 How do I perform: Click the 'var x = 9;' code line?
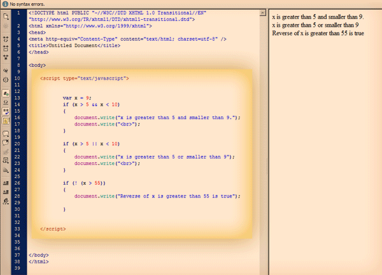(77, 98)
